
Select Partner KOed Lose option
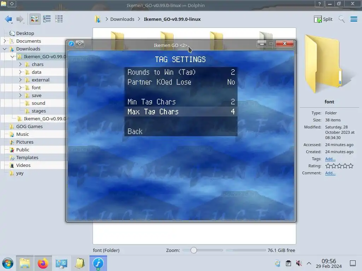pos(181,82)
